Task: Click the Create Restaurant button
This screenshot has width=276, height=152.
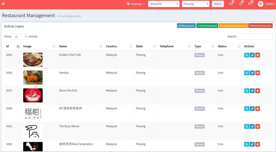Action: click(x=207, y=26)
